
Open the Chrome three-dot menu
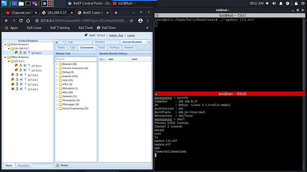pos(148,20)
